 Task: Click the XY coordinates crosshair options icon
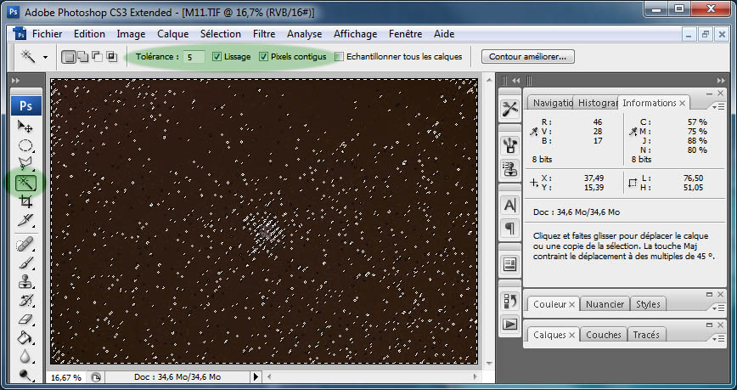[x=534, y=183]
